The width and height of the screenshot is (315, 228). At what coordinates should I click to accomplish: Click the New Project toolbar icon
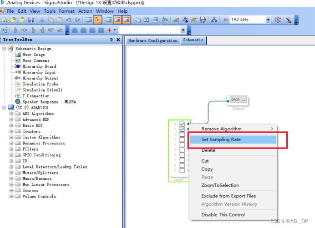pyautogui.click(x=5, y=20)
